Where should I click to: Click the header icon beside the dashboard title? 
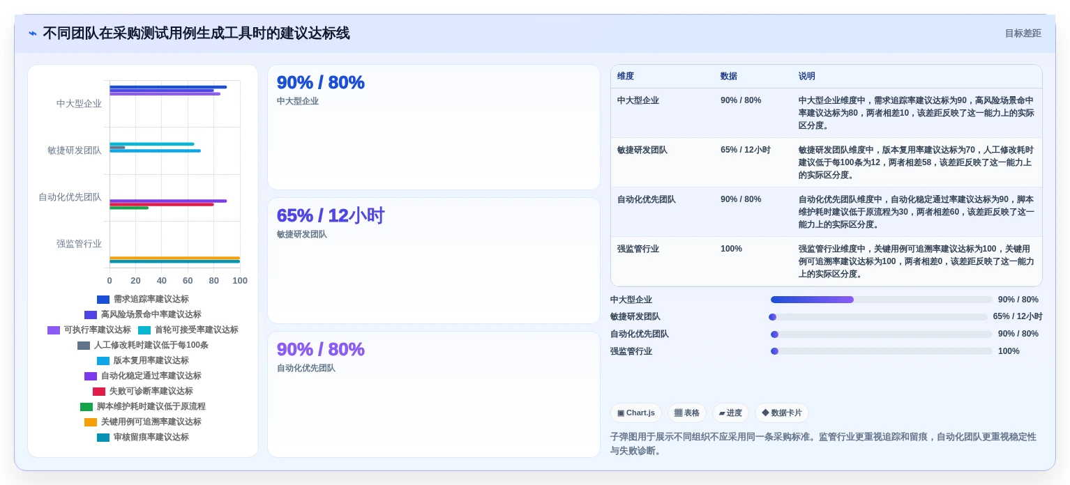33,33
